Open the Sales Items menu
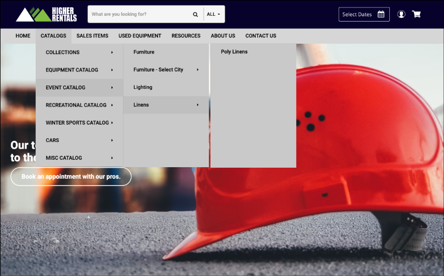The height and width of the screenshot is (276, 444). click(x=92, y=36)
